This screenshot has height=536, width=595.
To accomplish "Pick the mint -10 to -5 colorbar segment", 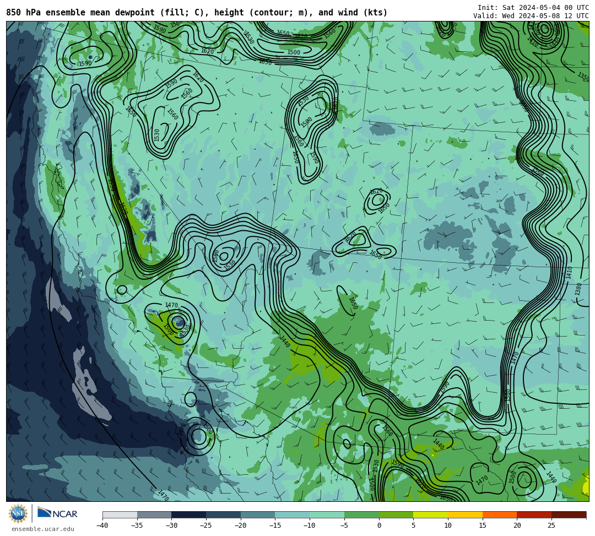I will pyautogui.click(x=327, y=515).
